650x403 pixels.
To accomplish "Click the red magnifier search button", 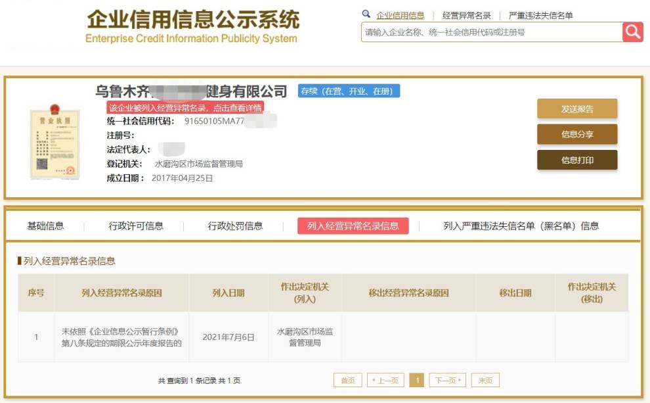I will click(633, 32).
